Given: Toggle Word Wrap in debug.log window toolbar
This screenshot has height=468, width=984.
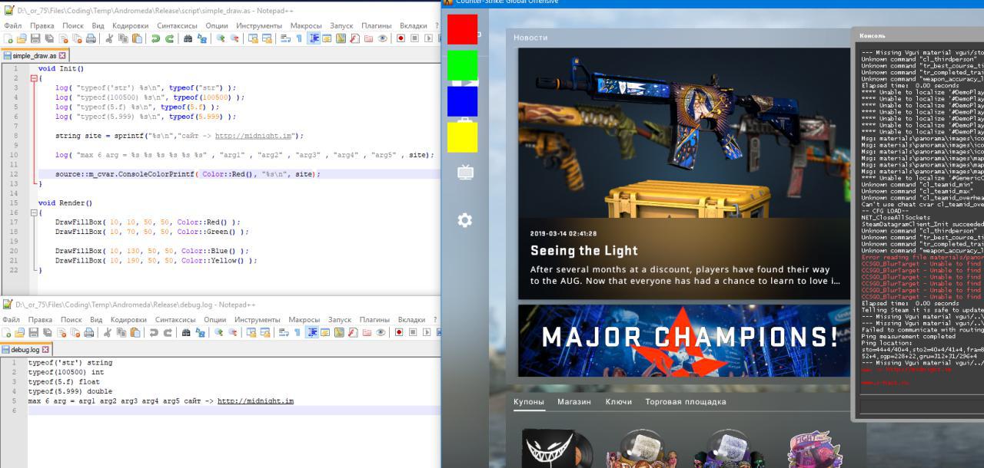Looking at the screenshot, I should (284, 332).
